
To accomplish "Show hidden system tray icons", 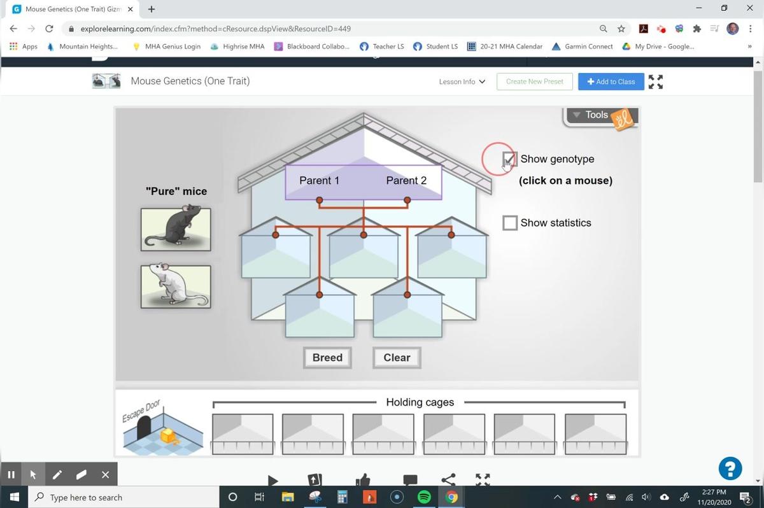I will tap(558, 497).
